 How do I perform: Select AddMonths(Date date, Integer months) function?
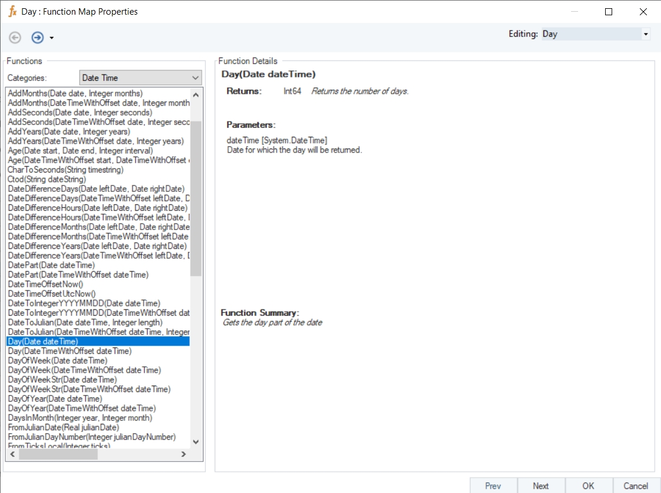click(x=75, y=93)
